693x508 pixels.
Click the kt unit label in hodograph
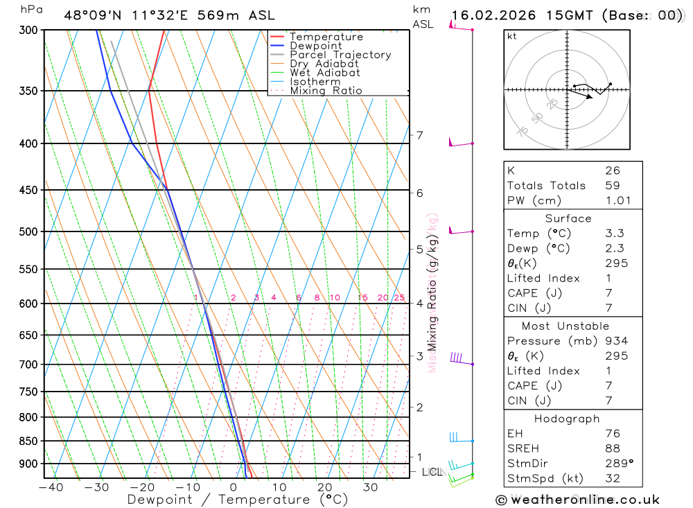(512, 36)
